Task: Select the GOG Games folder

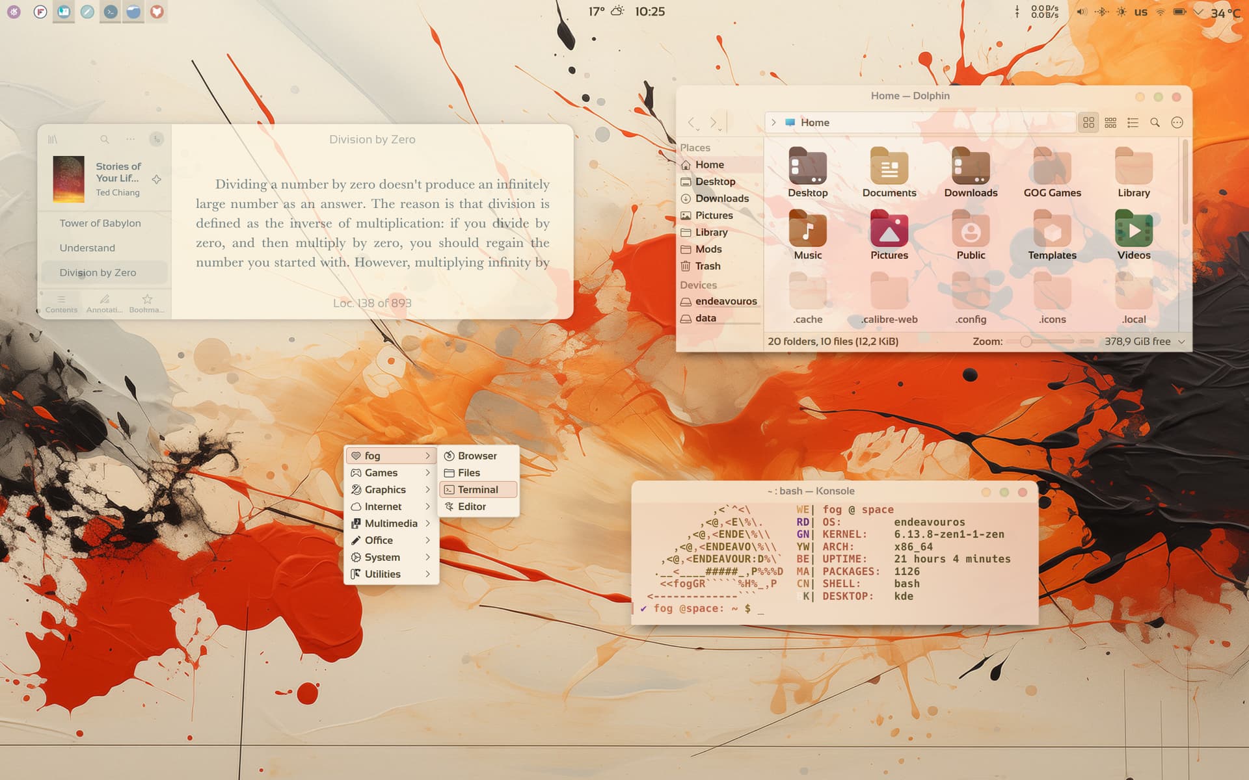Action: click(1052, 172)
